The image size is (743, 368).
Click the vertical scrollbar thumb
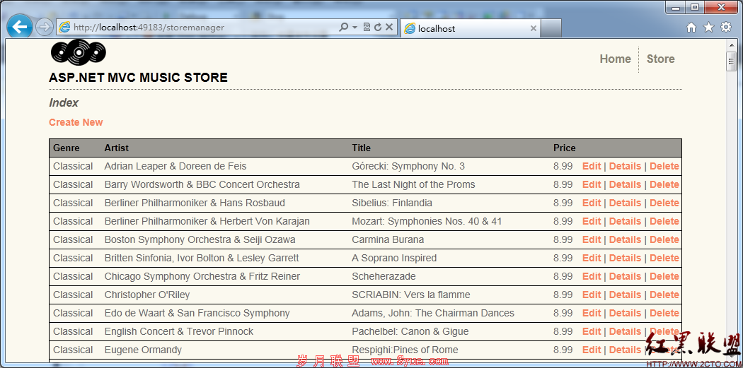(731, 61)
